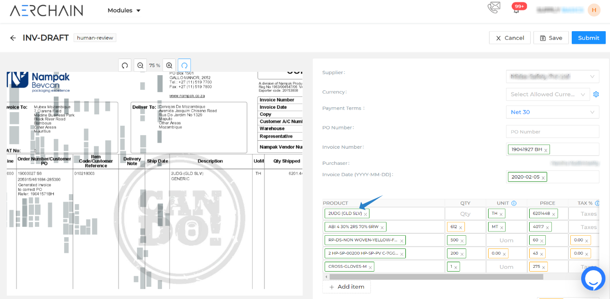Image resolution: width=610 pixels, height=299 pixels.
Task: Rotate the invoice preview counter-clockwise
Action: (125, 65)
